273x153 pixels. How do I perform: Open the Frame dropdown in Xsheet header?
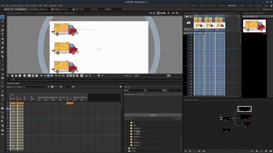tap(189, 29)
